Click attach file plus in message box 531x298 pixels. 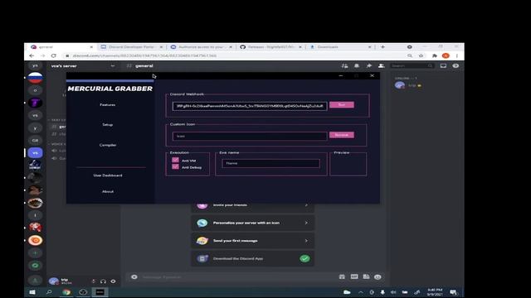[x=134, y=277]
